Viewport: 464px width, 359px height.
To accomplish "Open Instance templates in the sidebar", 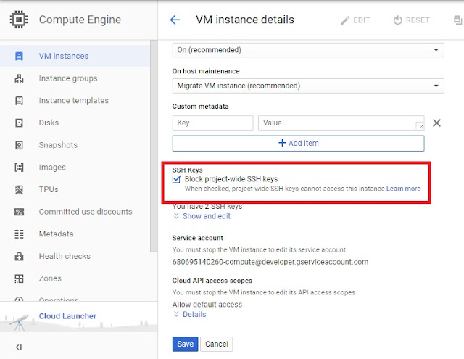I will click(75, 101).
